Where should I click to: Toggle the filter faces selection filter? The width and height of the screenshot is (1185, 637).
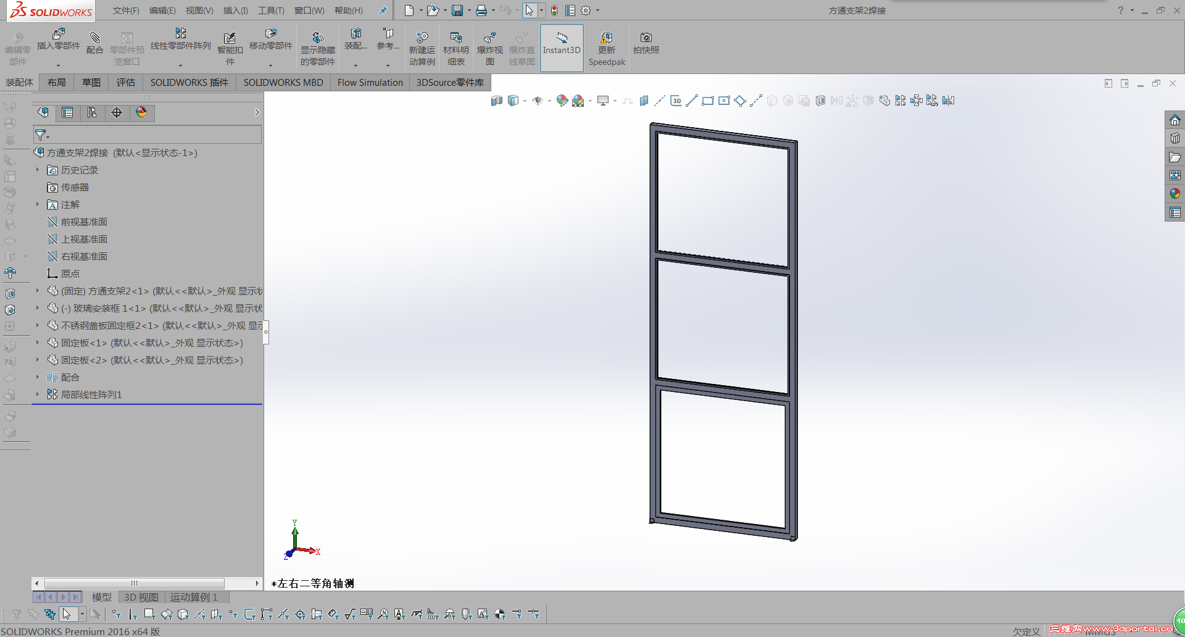[150, 614]
